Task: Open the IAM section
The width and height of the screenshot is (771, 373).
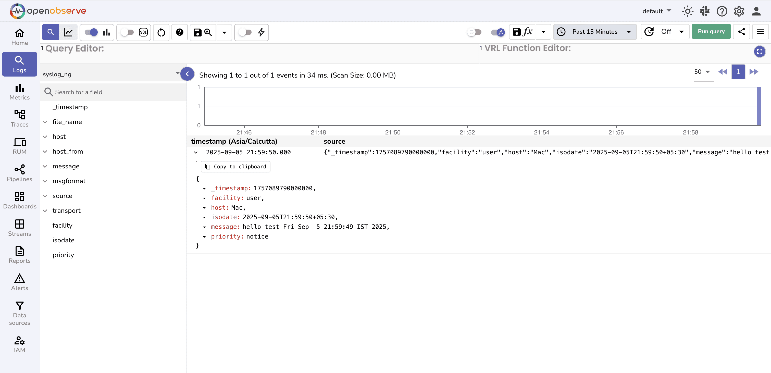Action: (x=19, y=344)
